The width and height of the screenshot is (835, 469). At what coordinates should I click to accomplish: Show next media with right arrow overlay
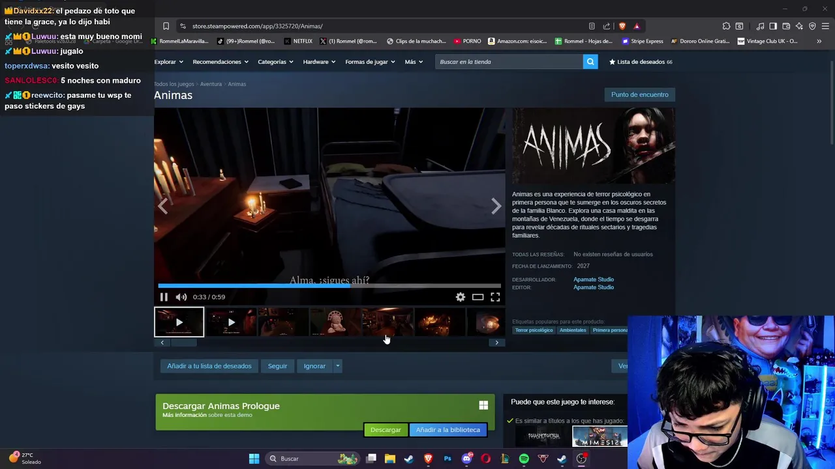tap(496, 206)
